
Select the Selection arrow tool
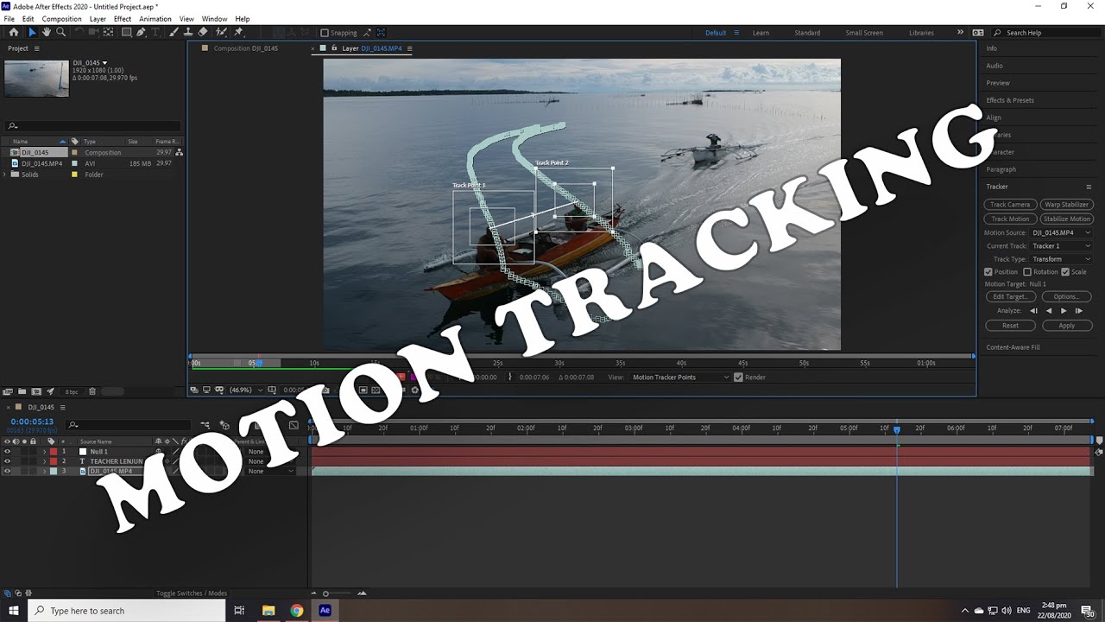pyautogui.click(x=32, y=32)
